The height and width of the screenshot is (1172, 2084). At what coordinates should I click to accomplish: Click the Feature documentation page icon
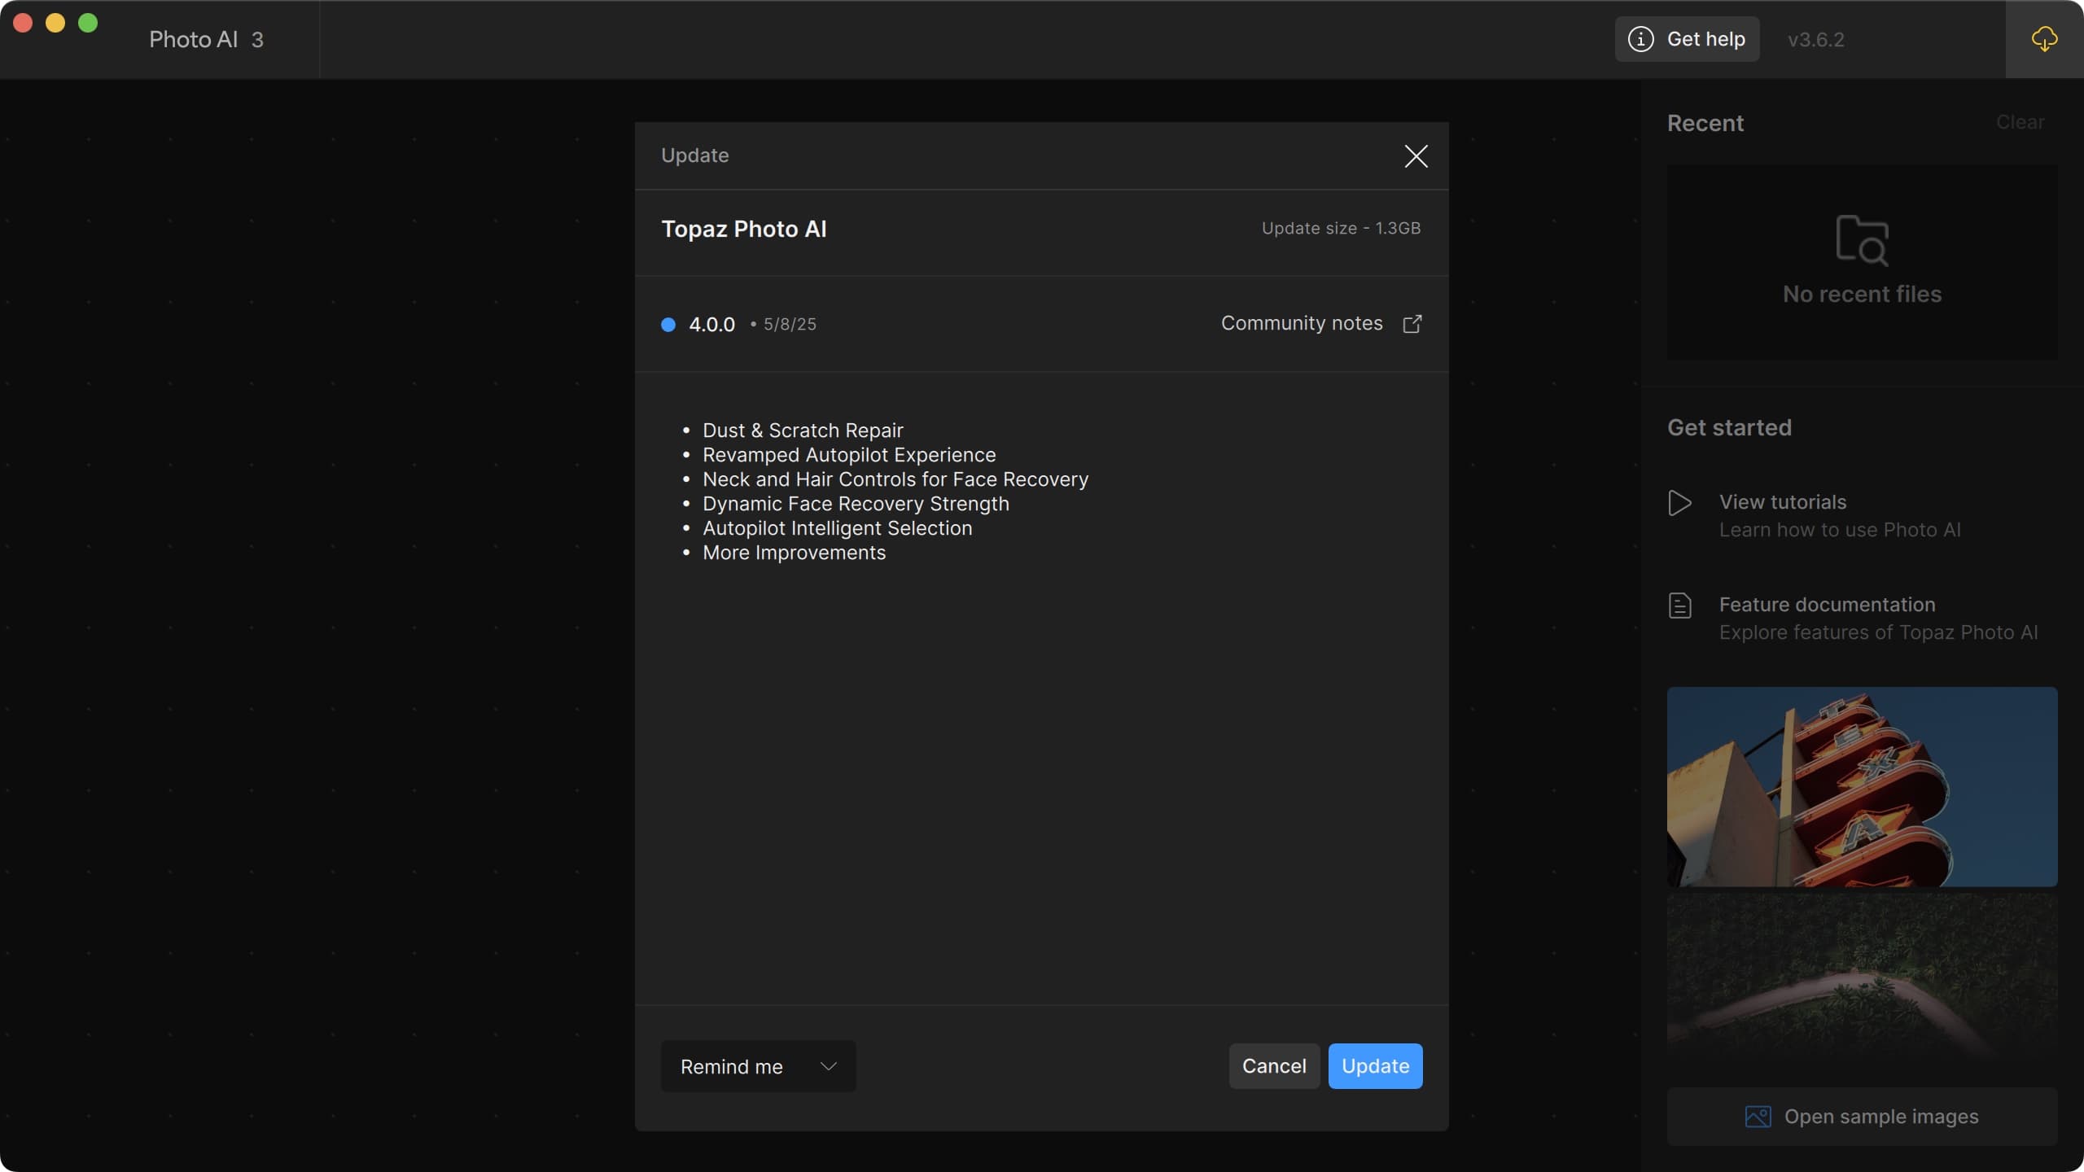tap(1679, 606)
